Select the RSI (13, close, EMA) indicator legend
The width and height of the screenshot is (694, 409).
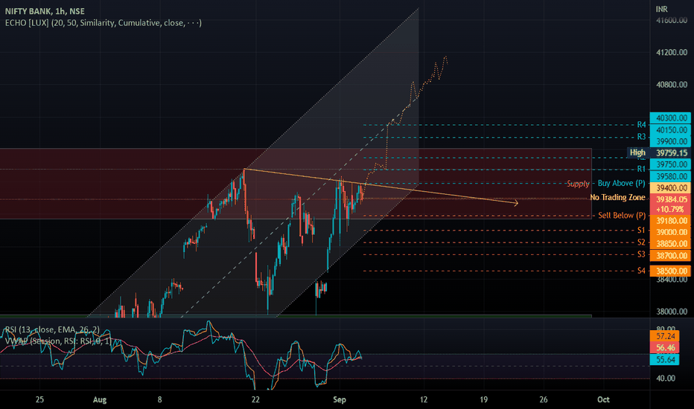(52, 330)
